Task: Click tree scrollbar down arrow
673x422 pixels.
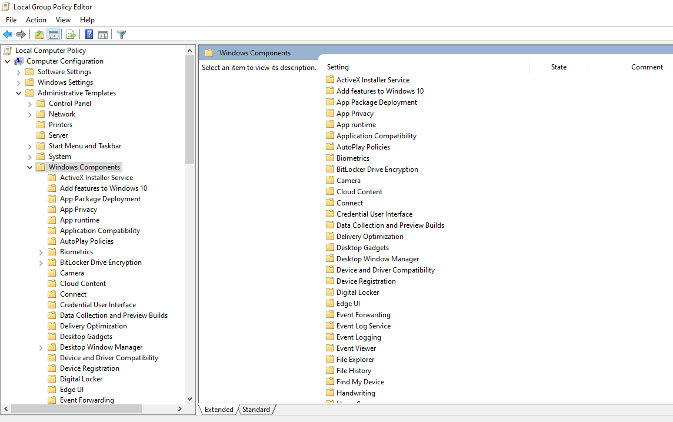Action: point(189,399)
